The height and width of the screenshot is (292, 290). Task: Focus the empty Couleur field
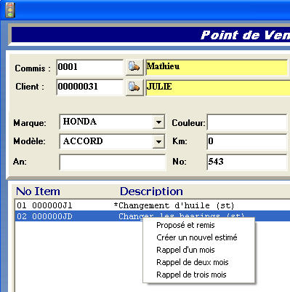click(x=248, y=122)
